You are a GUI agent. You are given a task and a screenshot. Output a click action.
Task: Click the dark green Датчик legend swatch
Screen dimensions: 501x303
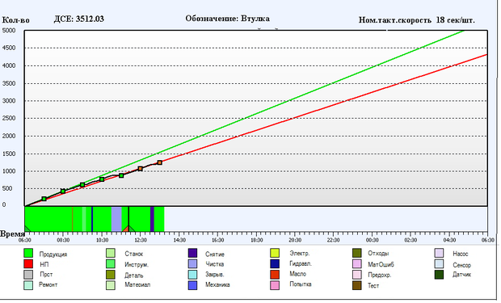point(440,274)
